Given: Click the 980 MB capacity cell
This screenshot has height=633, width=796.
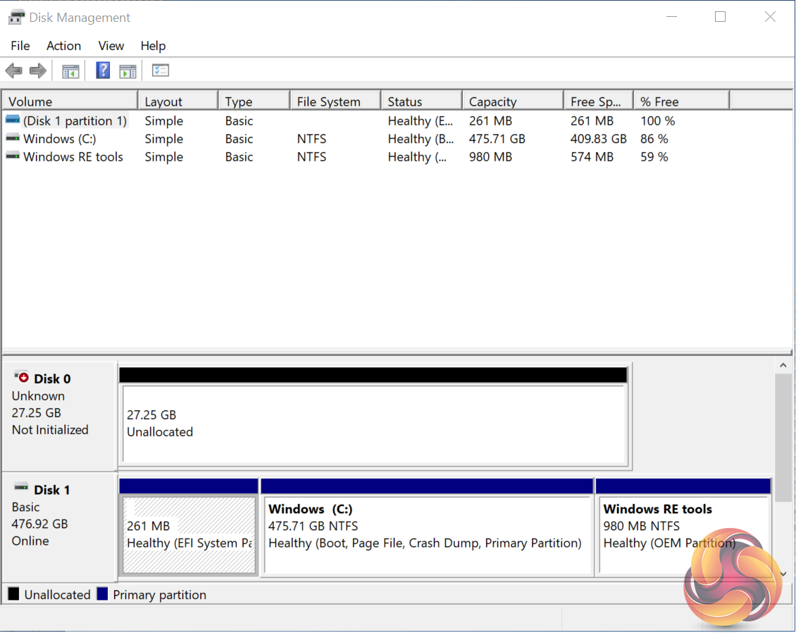Looking at the screenshot, I should [x=490, y=156].
